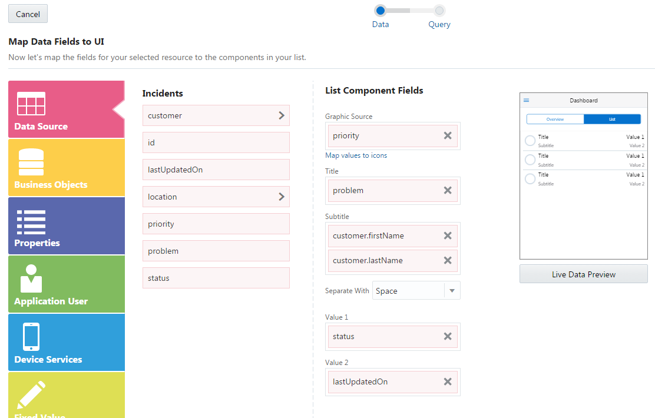Delete customer.firstName from Subtitle

[x=448, y=235]
